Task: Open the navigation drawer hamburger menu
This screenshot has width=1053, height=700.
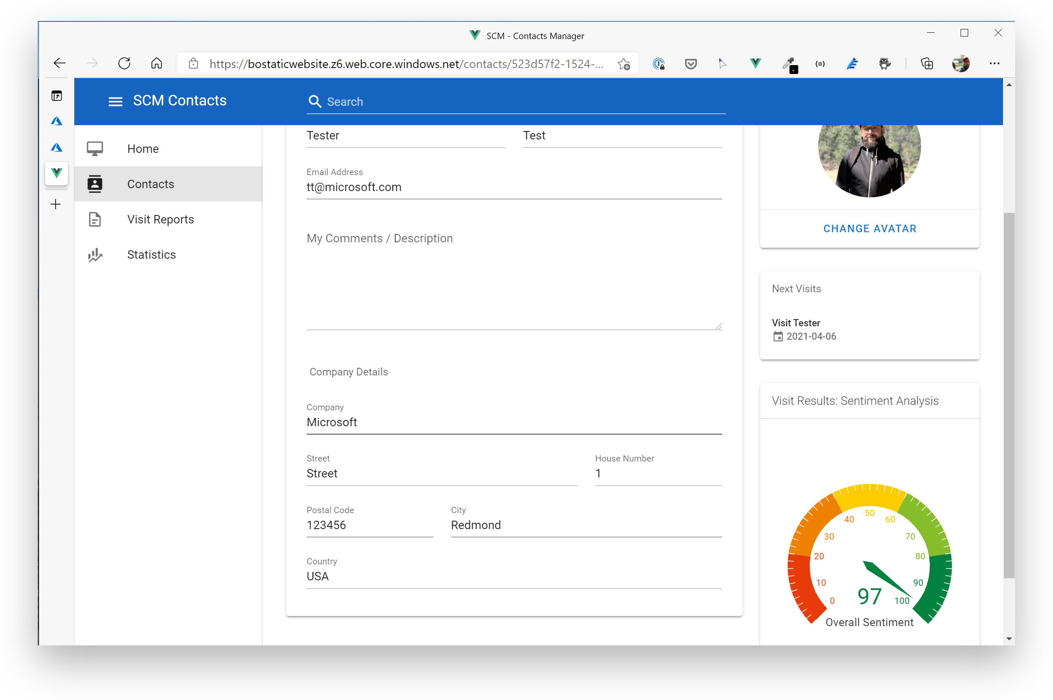Action: [115, 101]
